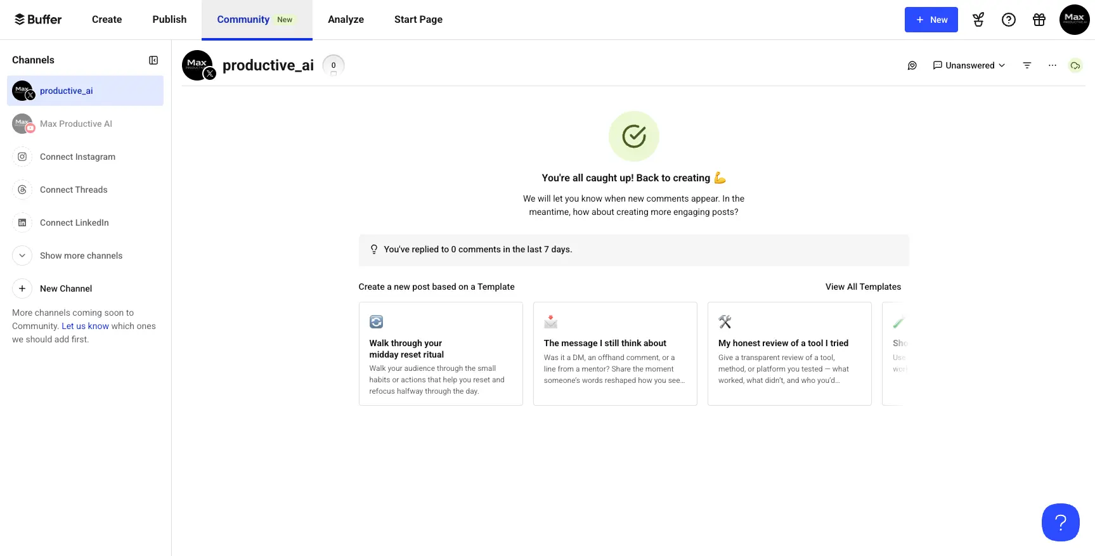Open the Analyze tab
1095x556 pixels.
(346, 20)
